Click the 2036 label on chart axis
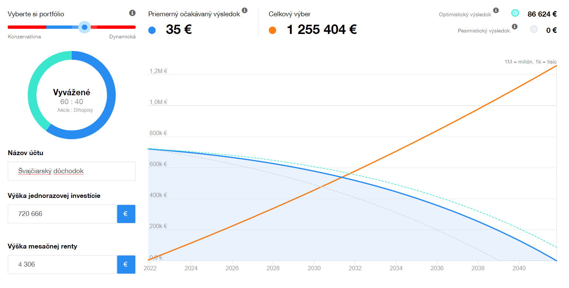The width and height of the screenshot is (569, 288). click(437, 268)
